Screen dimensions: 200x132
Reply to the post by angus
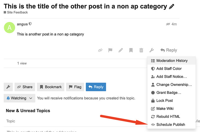(169, 50)
